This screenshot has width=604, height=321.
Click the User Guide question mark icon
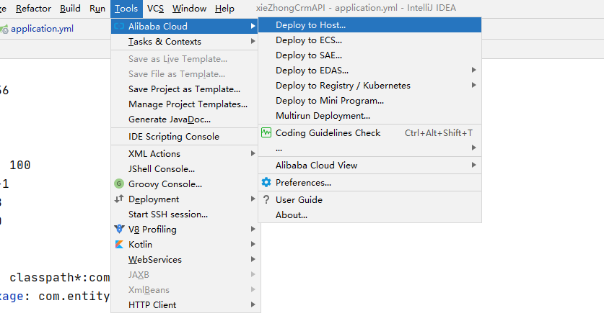266,199
